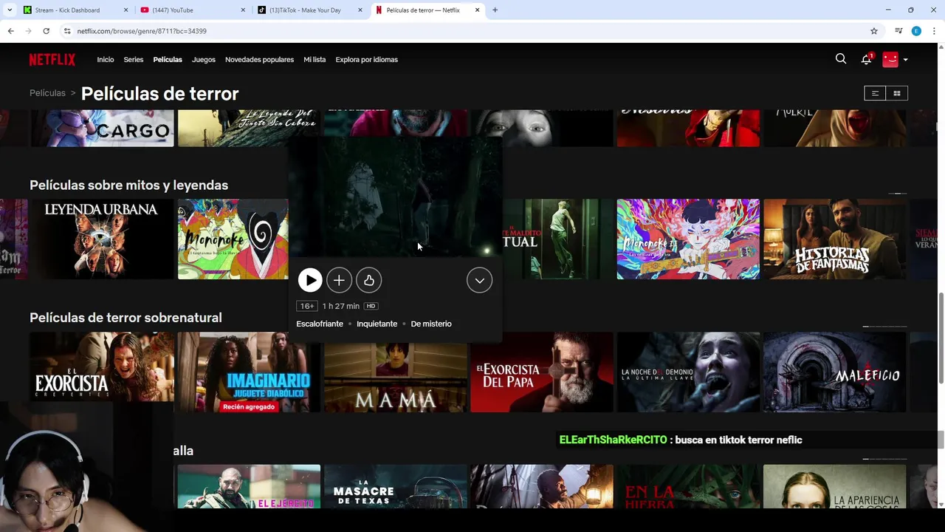Click Películas sobre mitos y leyendas heading
The width and height of the screenshot is (945, 532).
[x=128, y=185]
